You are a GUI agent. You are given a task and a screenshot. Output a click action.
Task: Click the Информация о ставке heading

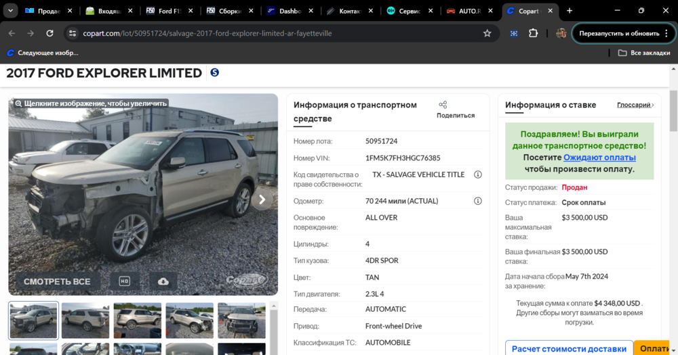[551, 105]
